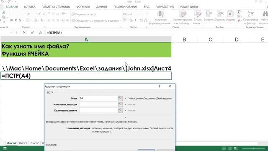Click the font color A icon
This screenshot has height=151, width=268.
[x=41, y=21]
